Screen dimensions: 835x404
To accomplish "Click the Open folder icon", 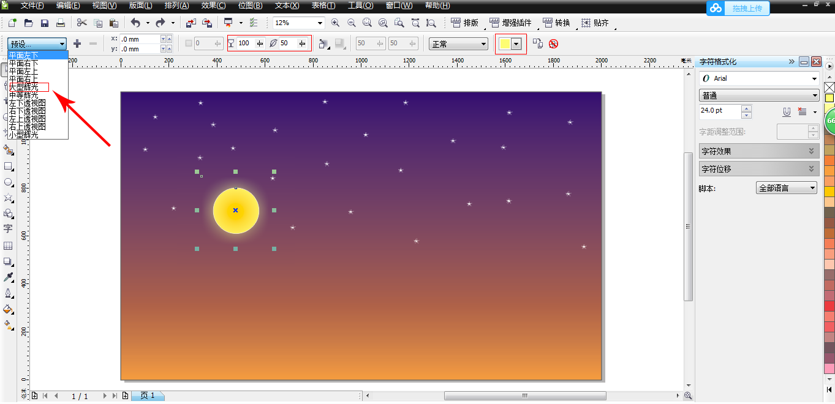I will coord(28,23).
